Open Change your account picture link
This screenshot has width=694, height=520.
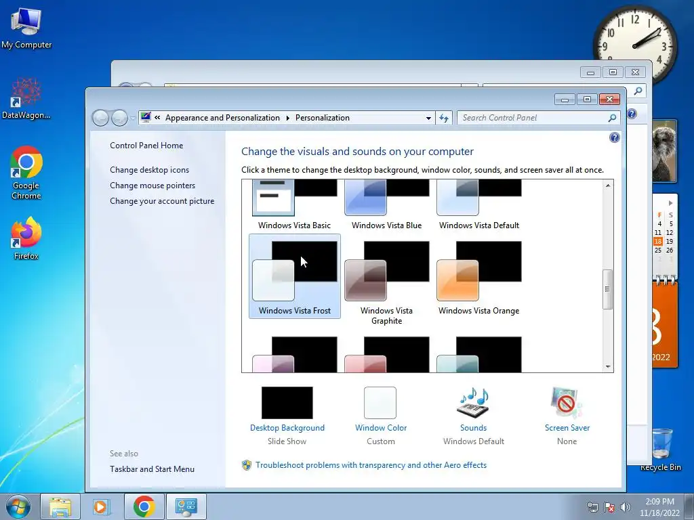pos(162,200)
